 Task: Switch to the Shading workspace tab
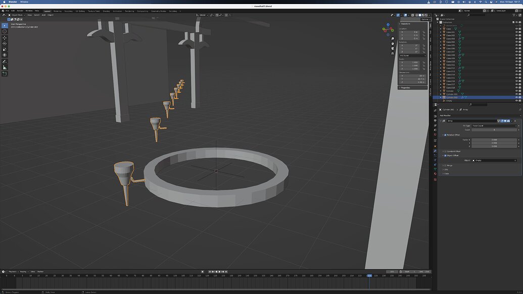tap(106, 11)
